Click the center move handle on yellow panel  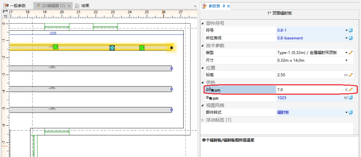[x=112, y=48]
